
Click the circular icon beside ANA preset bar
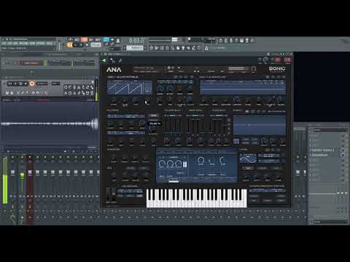tap(254, 69)
